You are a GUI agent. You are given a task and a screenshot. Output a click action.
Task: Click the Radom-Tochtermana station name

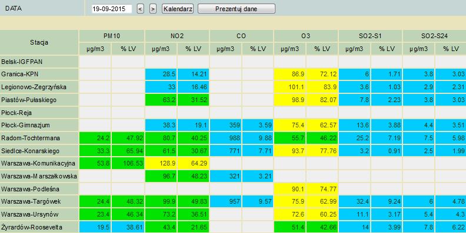tap(31, 138)
